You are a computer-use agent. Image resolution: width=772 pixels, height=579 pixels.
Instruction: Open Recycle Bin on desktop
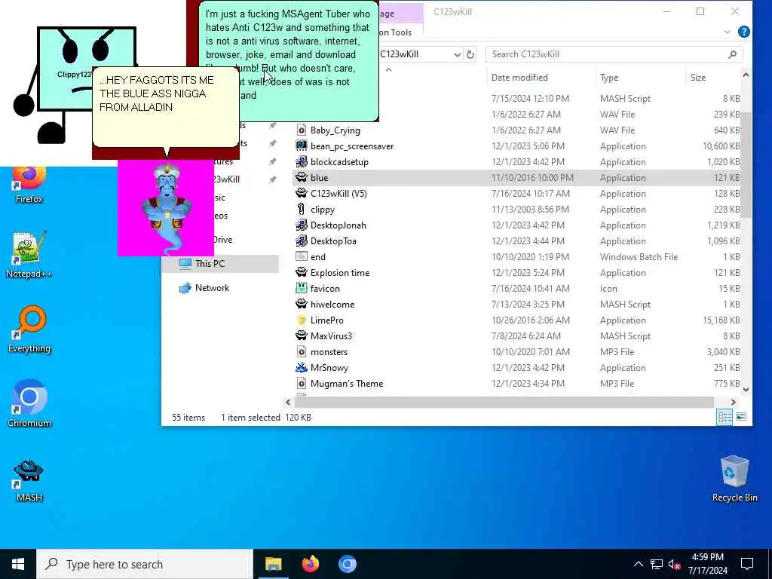click(734, 479)
